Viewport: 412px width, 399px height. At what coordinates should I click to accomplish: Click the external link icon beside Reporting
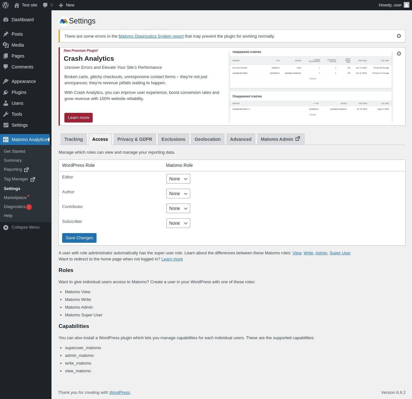coord(26,170)
